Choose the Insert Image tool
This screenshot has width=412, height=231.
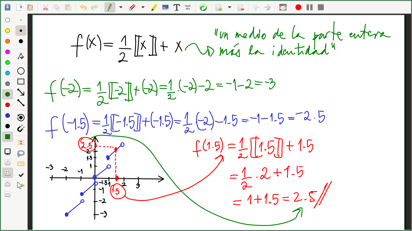pyautogui.click(x=165, y=7)
